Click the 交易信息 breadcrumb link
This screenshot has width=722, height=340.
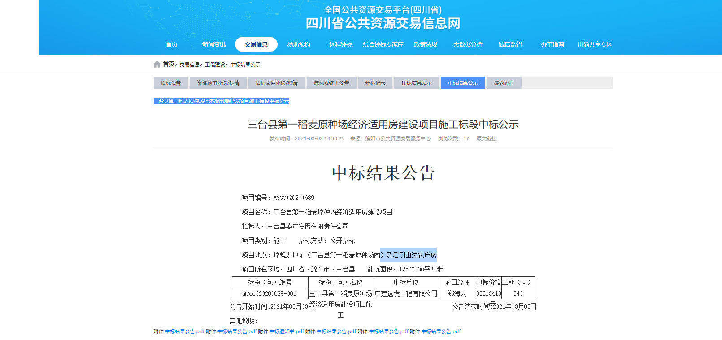click(190, 65)
